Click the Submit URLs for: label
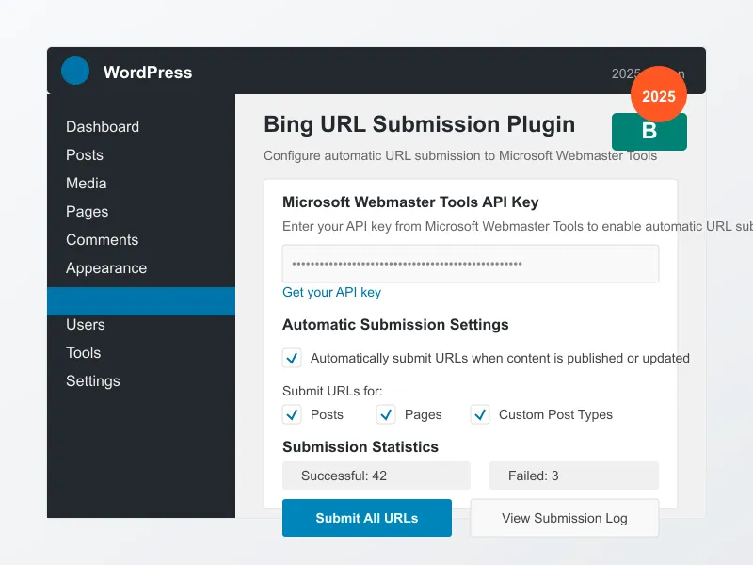Screen dimensions: 753x565 [x=332, y=391]
